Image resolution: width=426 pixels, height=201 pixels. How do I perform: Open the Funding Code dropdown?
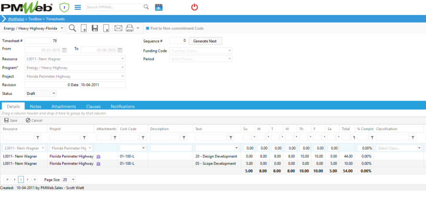201,51
